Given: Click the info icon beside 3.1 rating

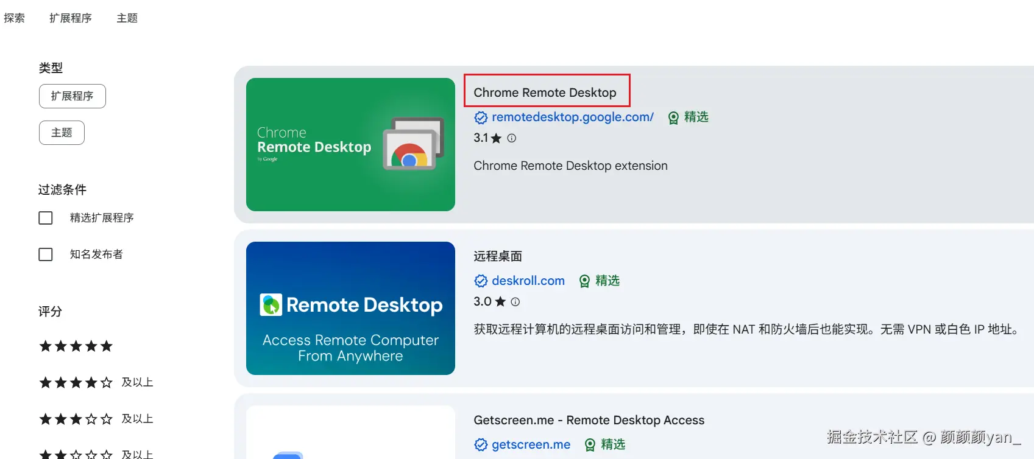Looking at the screenshot, I should pos(512,138).
